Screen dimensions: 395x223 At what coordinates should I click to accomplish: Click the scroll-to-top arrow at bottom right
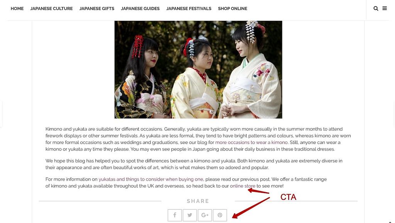point(390,222)
